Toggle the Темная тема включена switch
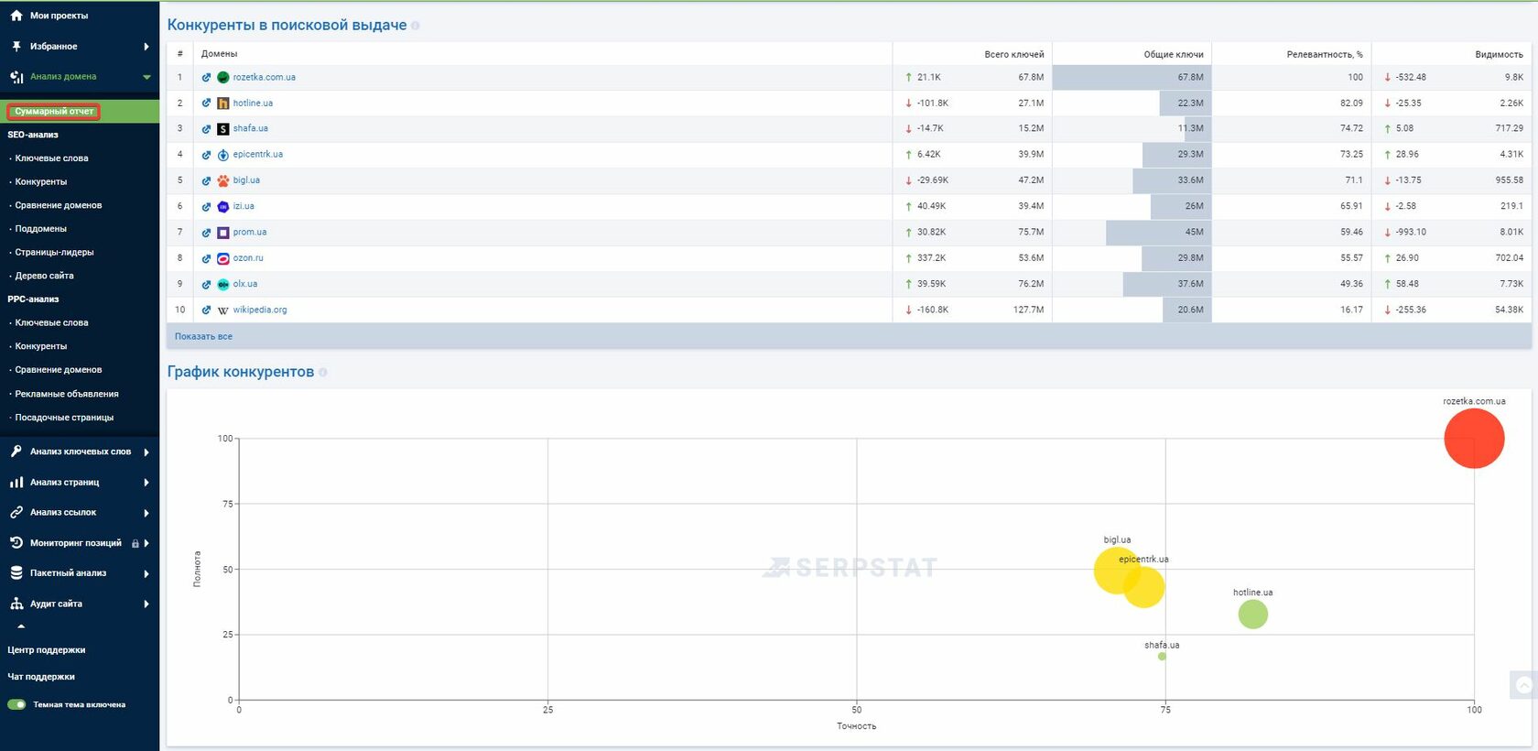The image size is (1538, 751). (x=16, y=704)
